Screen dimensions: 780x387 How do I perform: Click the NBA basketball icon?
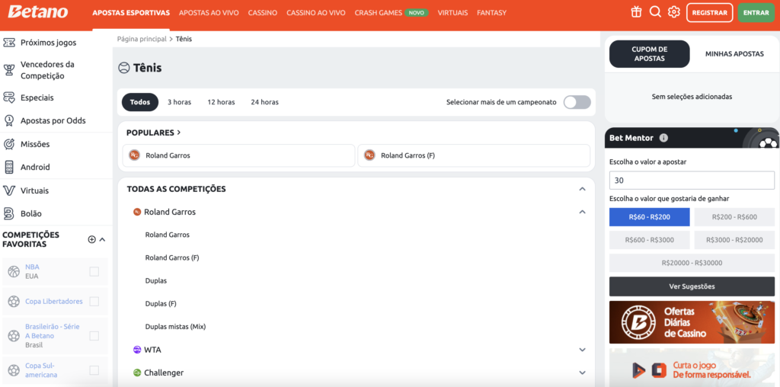(x=14, y=272)
